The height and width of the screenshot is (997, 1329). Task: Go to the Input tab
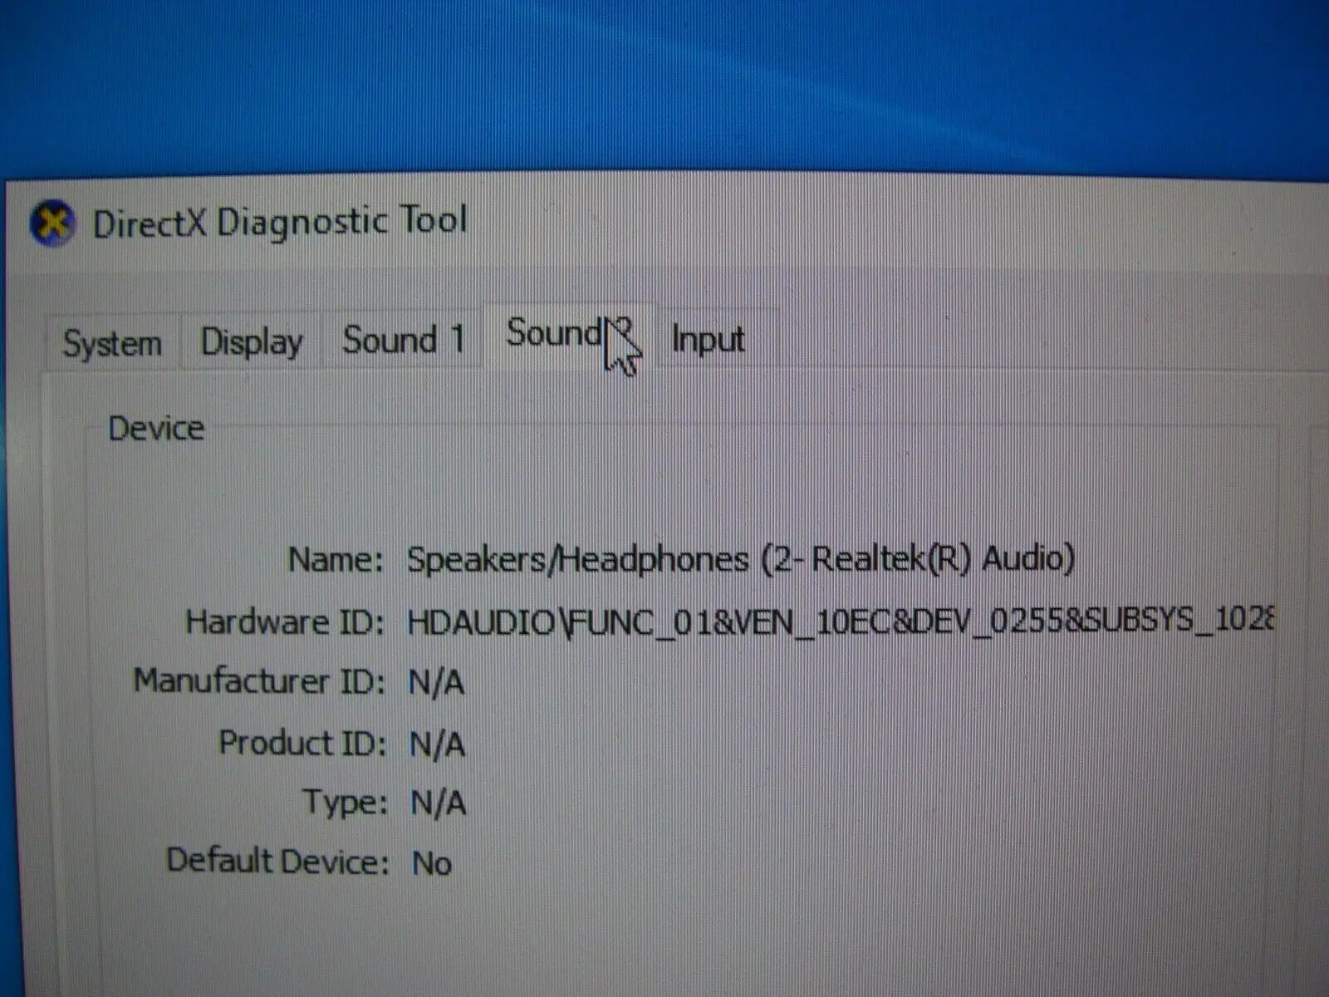tap(709, 339)
